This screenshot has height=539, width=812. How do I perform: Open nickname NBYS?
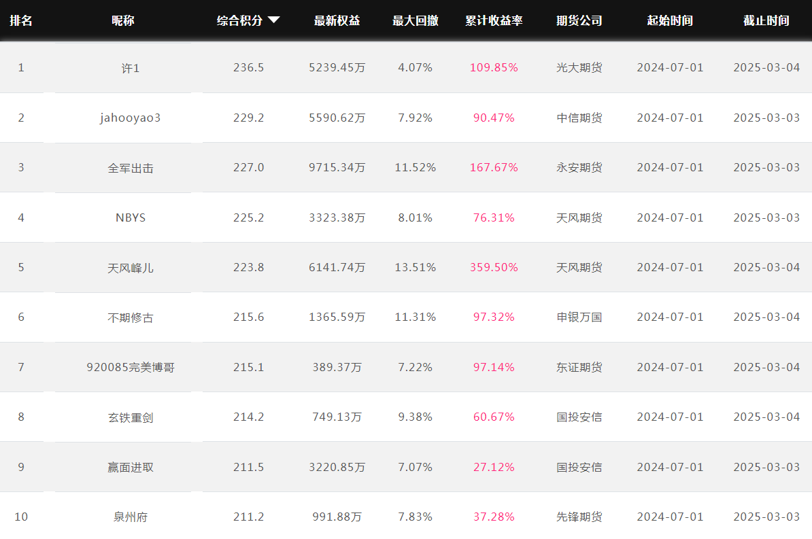[x=131, y=218]
